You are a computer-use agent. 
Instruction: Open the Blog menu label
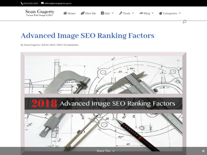(x=147, y=13)
